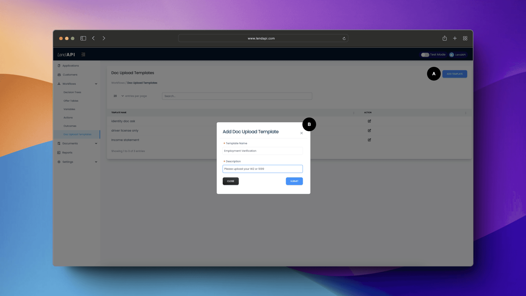526x296 pixels.
Task: Expand the Workflows chevron
Action: 96,84
